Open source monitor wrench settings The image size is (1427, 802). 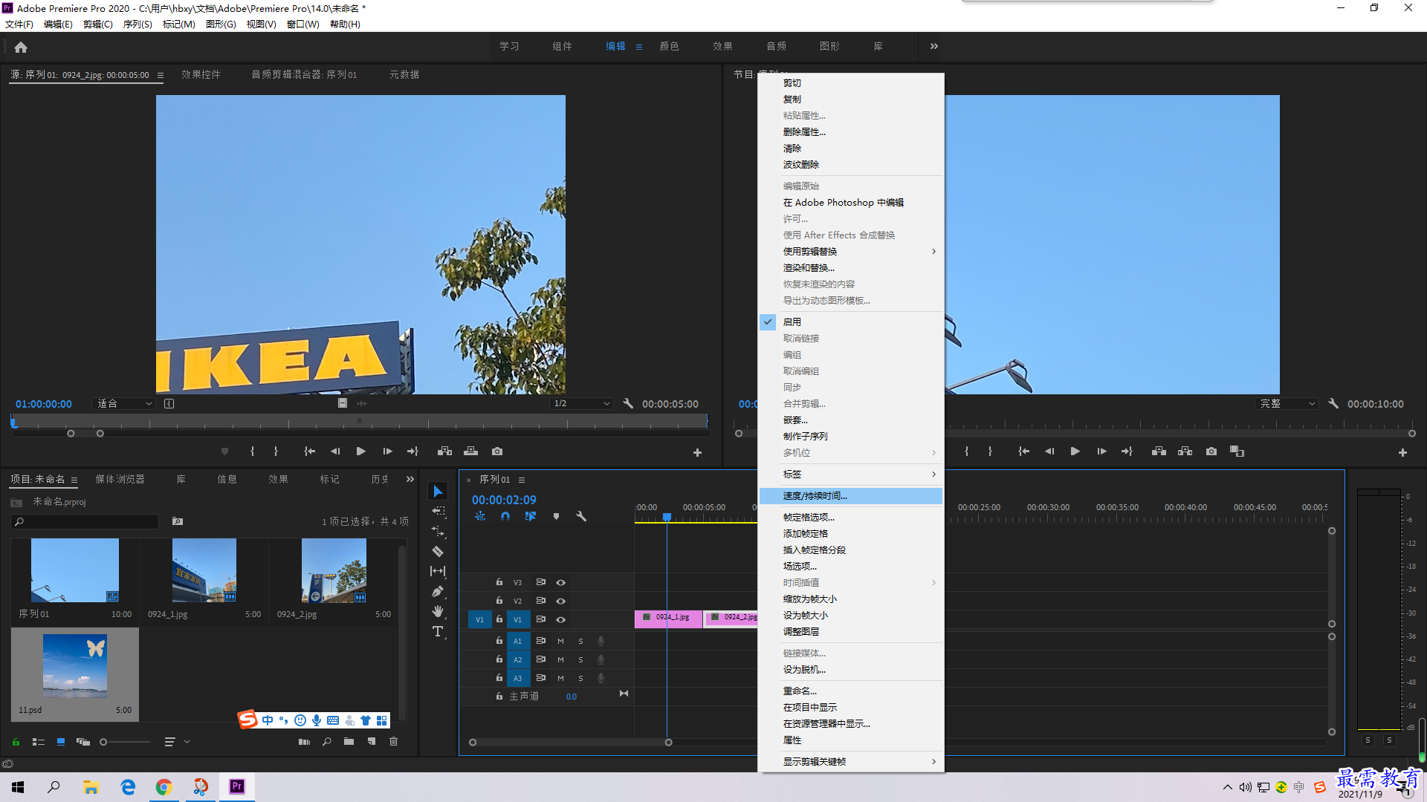tap(628, 403)
